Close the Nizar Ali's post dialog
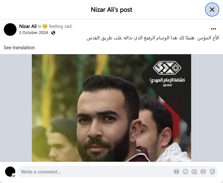The image size is (223, 183). point(212,10)
